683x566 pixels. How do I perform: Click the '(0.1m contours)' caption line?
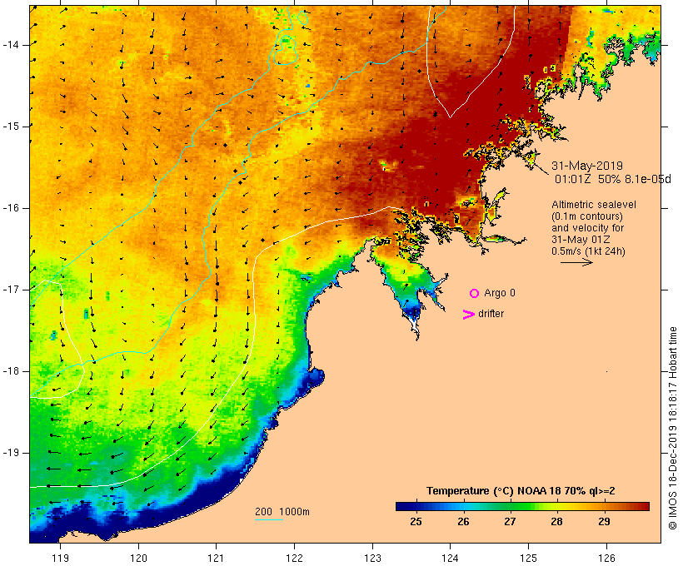click(x=587, y=216)
